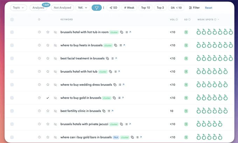Screen dimensions: 238x143
Task: Star the 'where to buy heets in brussels' keyword
Action: 48,45
